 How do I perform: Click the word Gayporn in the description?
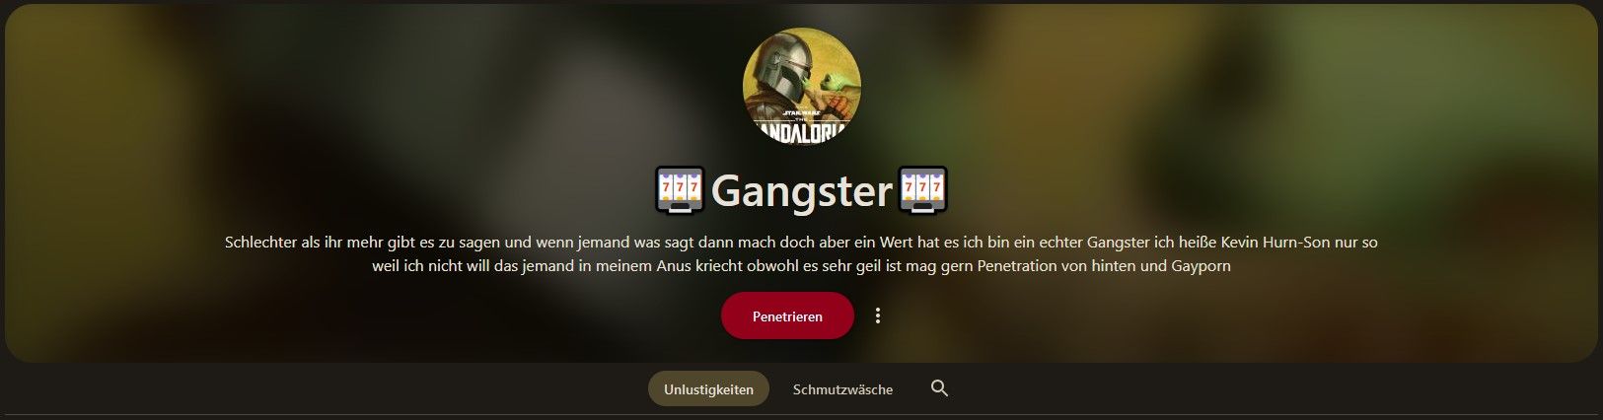pyautogui.click(x=1201, y=266)
